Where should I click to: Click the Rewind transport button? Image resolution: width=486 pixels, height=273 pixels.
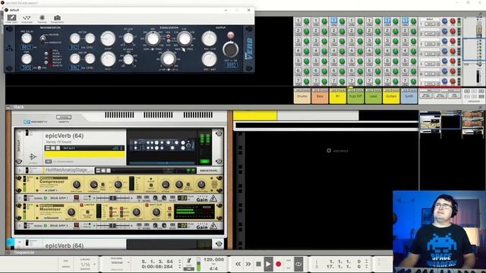[x=238, y=264]
